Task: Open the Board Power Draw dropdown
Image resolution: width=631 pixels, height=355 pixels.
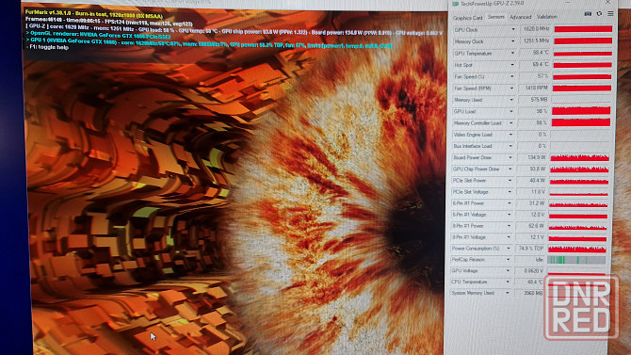Action: pos(510,157)
